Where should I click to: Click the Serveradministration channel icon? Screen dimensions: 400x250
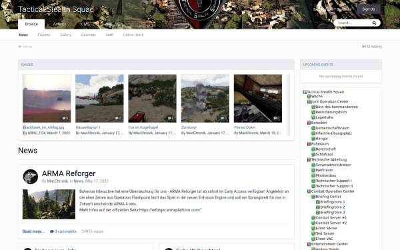tap(313, 165)
